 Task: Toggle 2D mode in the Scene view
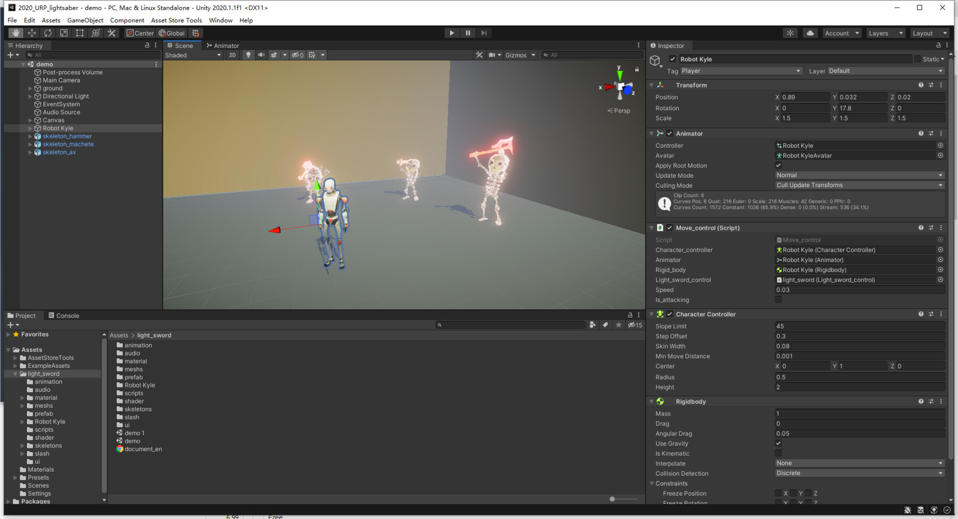[233, 55]
